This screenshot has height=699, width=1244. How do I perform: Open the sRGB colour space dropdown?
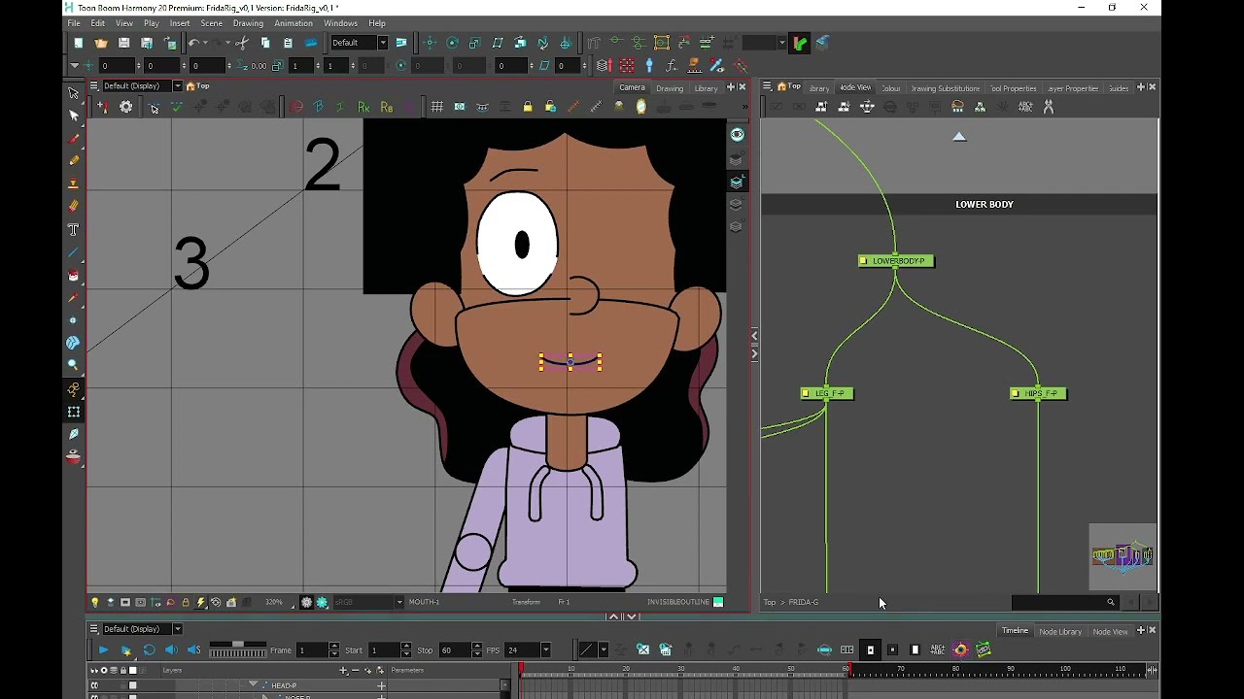click(x=398, y=602)
